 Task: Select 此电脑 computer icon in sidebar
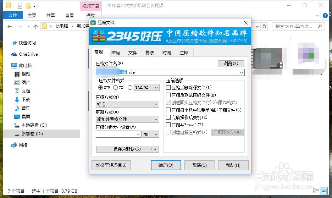click(14, 66)
